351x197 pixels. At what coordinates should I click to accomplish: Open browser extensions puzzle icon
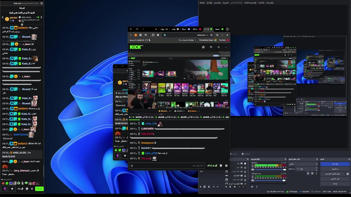click(153, 35)
